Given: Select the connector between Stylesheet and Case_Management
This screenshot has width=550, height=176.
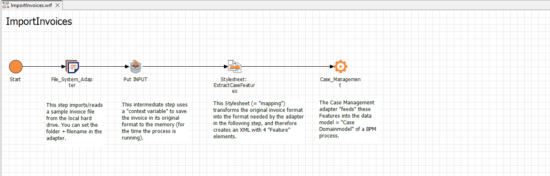Looking at the screenshot, I should click(287, 66).
